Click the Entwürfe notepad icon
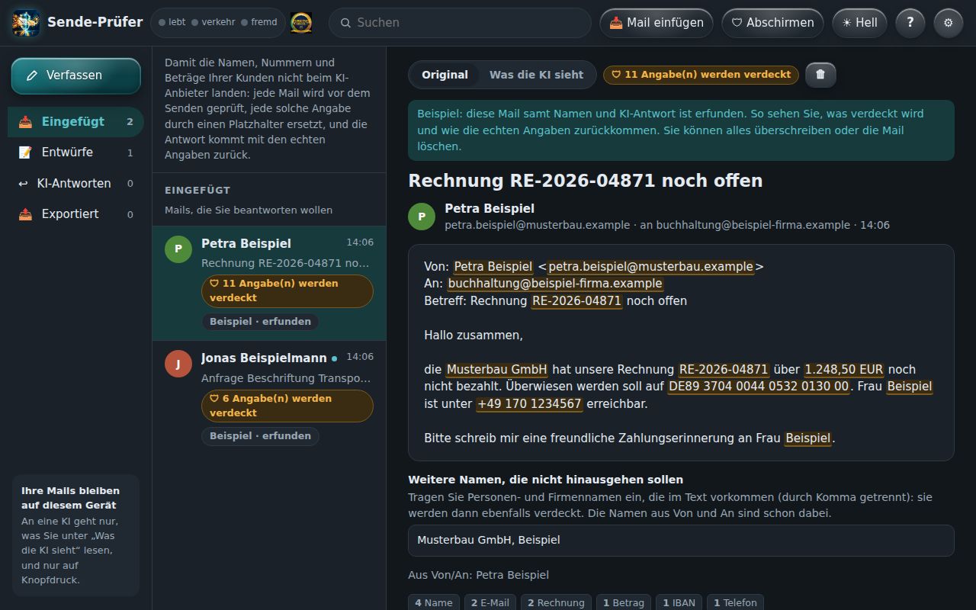 [x=25, y=152]
